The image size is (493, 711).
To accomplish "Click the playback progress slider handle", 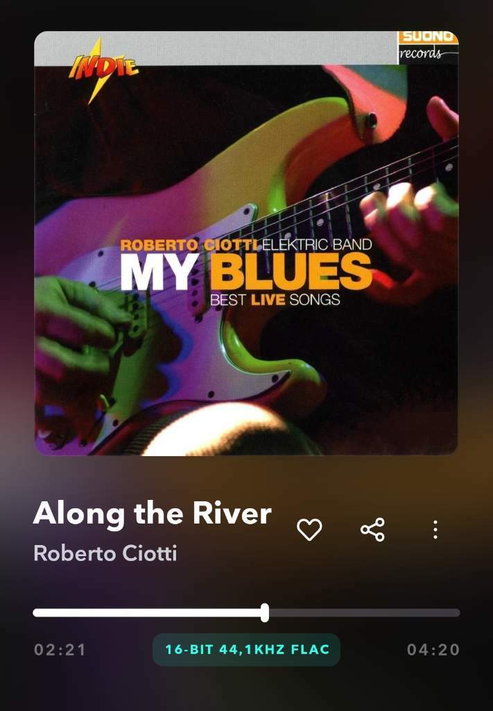I will (265, 612).
